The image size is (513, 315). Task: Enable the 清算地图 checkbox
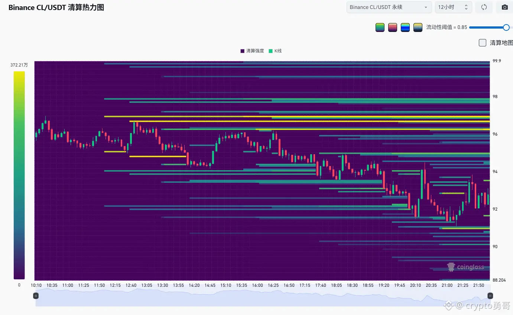[483, 43]
